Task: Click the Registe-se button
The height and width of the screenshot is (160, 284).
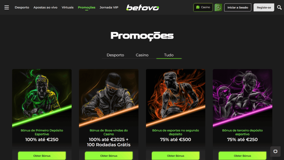Action: pyautogui.click(x=264, y=7)
